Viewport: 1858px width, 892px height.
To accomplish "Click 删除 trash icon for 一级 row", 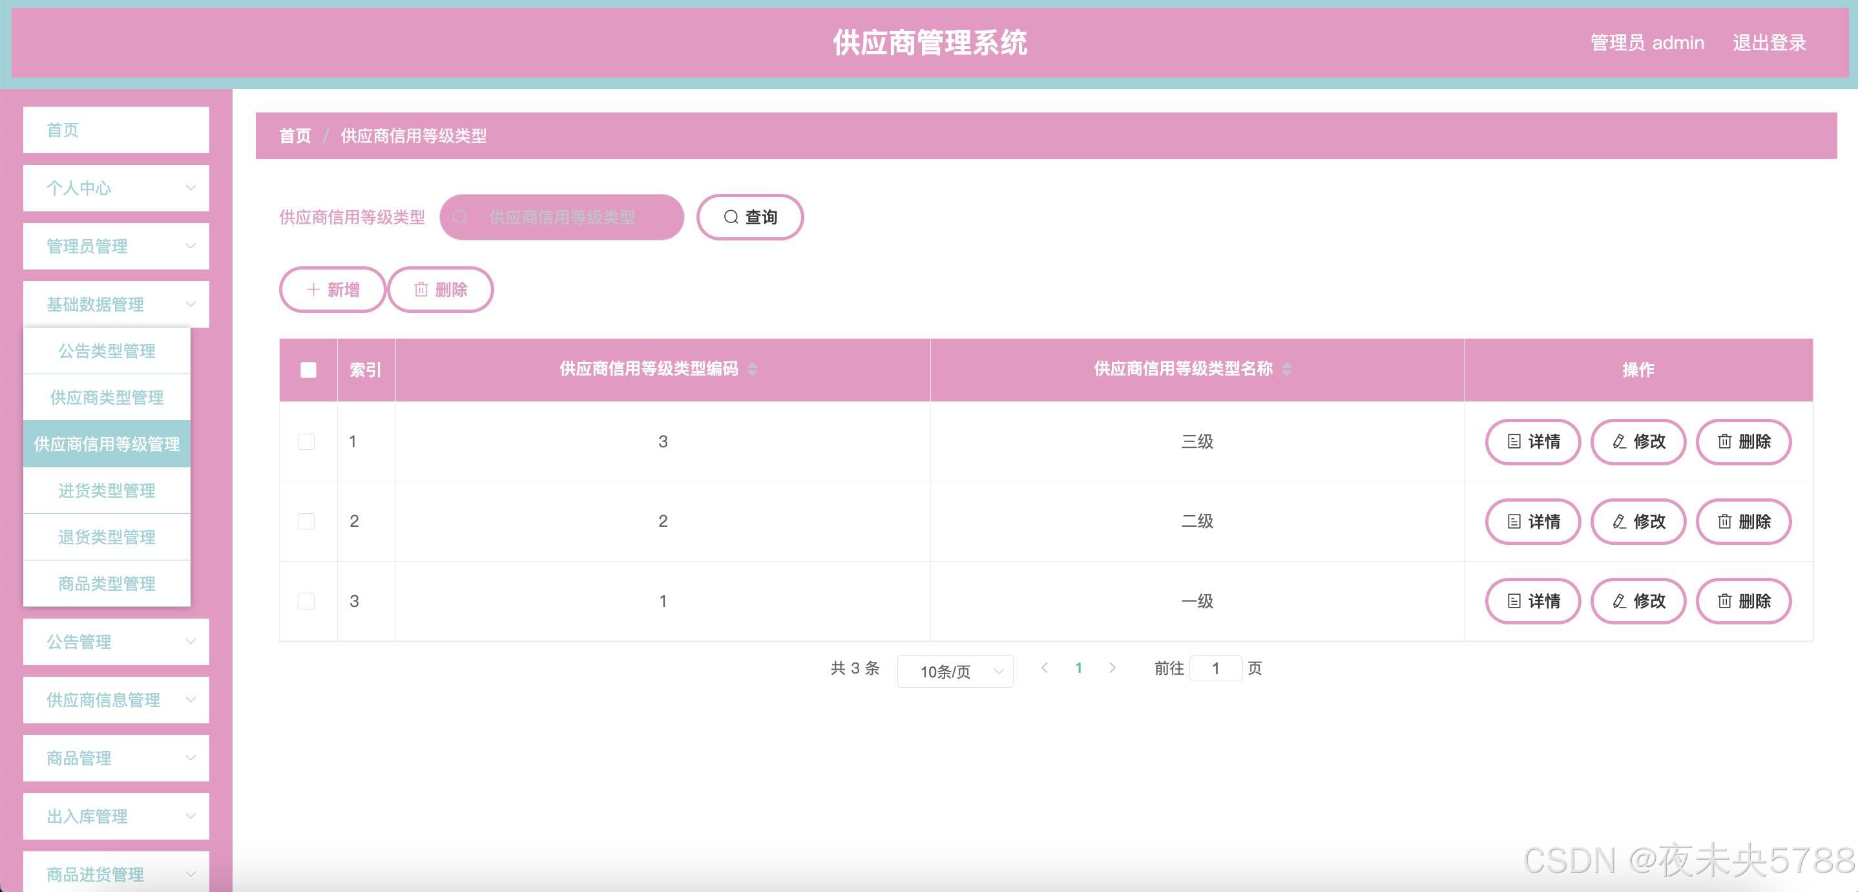I will tap(1724, 601).
